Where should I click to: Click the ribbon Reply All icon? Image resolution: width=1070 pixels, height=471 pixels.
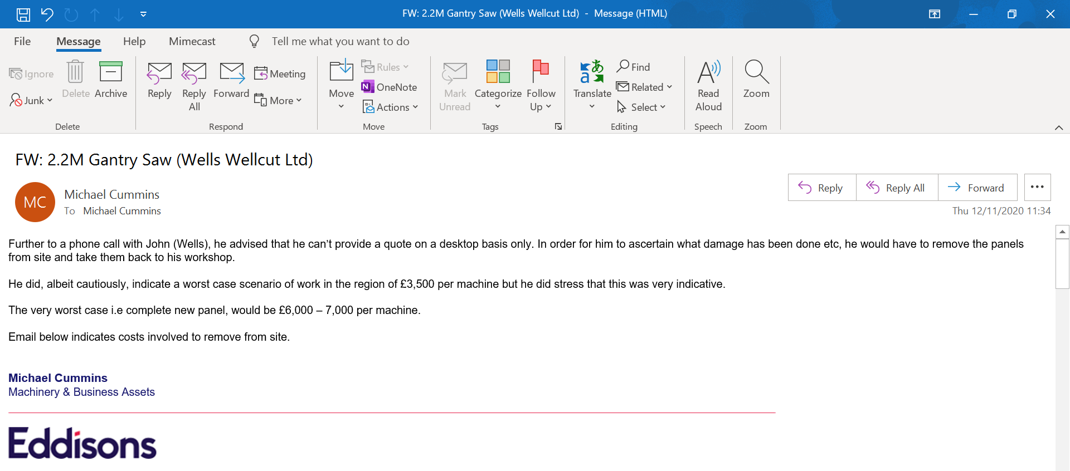[194, 86]
